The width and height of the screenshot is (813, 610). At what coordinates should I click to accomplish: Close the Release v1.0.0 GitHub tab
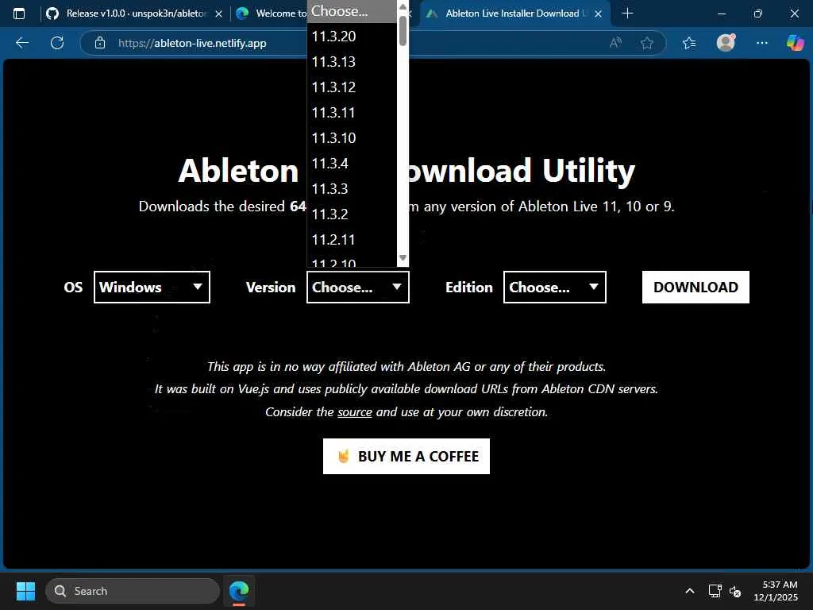coord(219,14)
